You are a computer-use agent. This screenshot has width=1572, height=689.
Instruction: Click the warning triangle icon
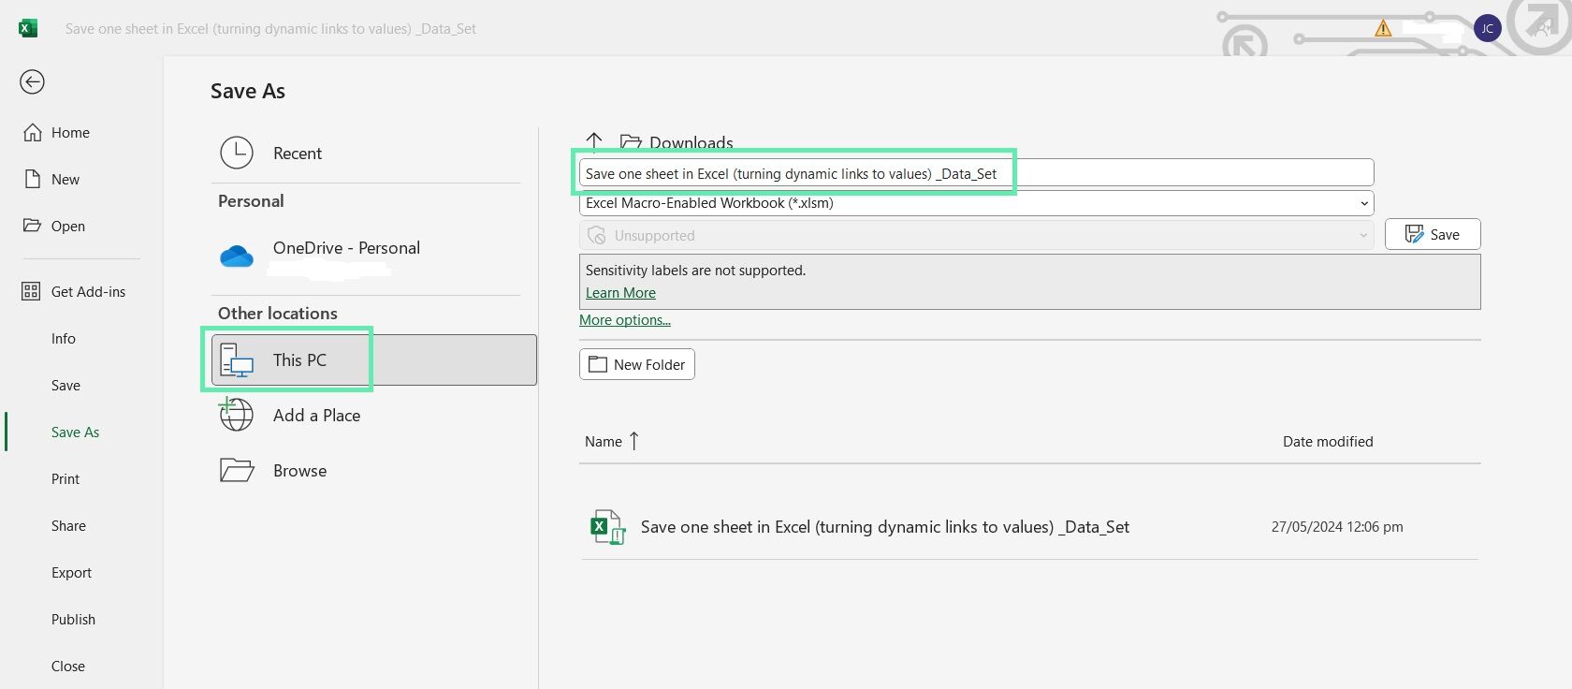click(1383, 28)
